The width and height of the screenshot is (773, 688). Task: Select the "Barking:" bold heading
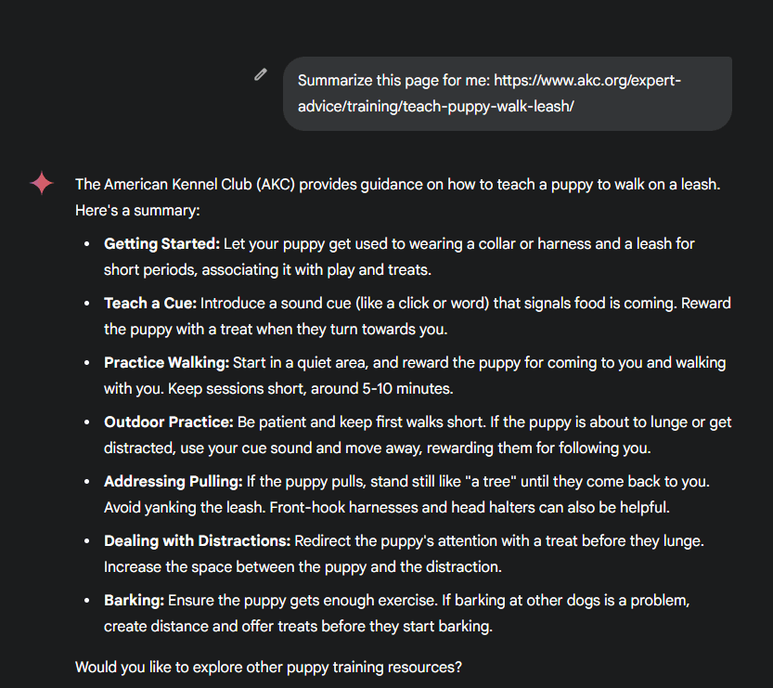[134, 600]
